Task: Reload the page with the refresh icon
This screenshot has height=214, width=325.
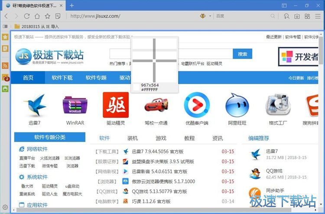Action: (x=27, y=16)
